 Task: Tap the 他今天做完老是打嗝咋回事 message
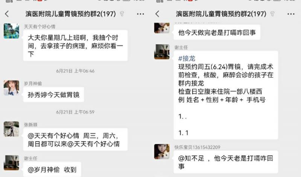pos(217,32)
